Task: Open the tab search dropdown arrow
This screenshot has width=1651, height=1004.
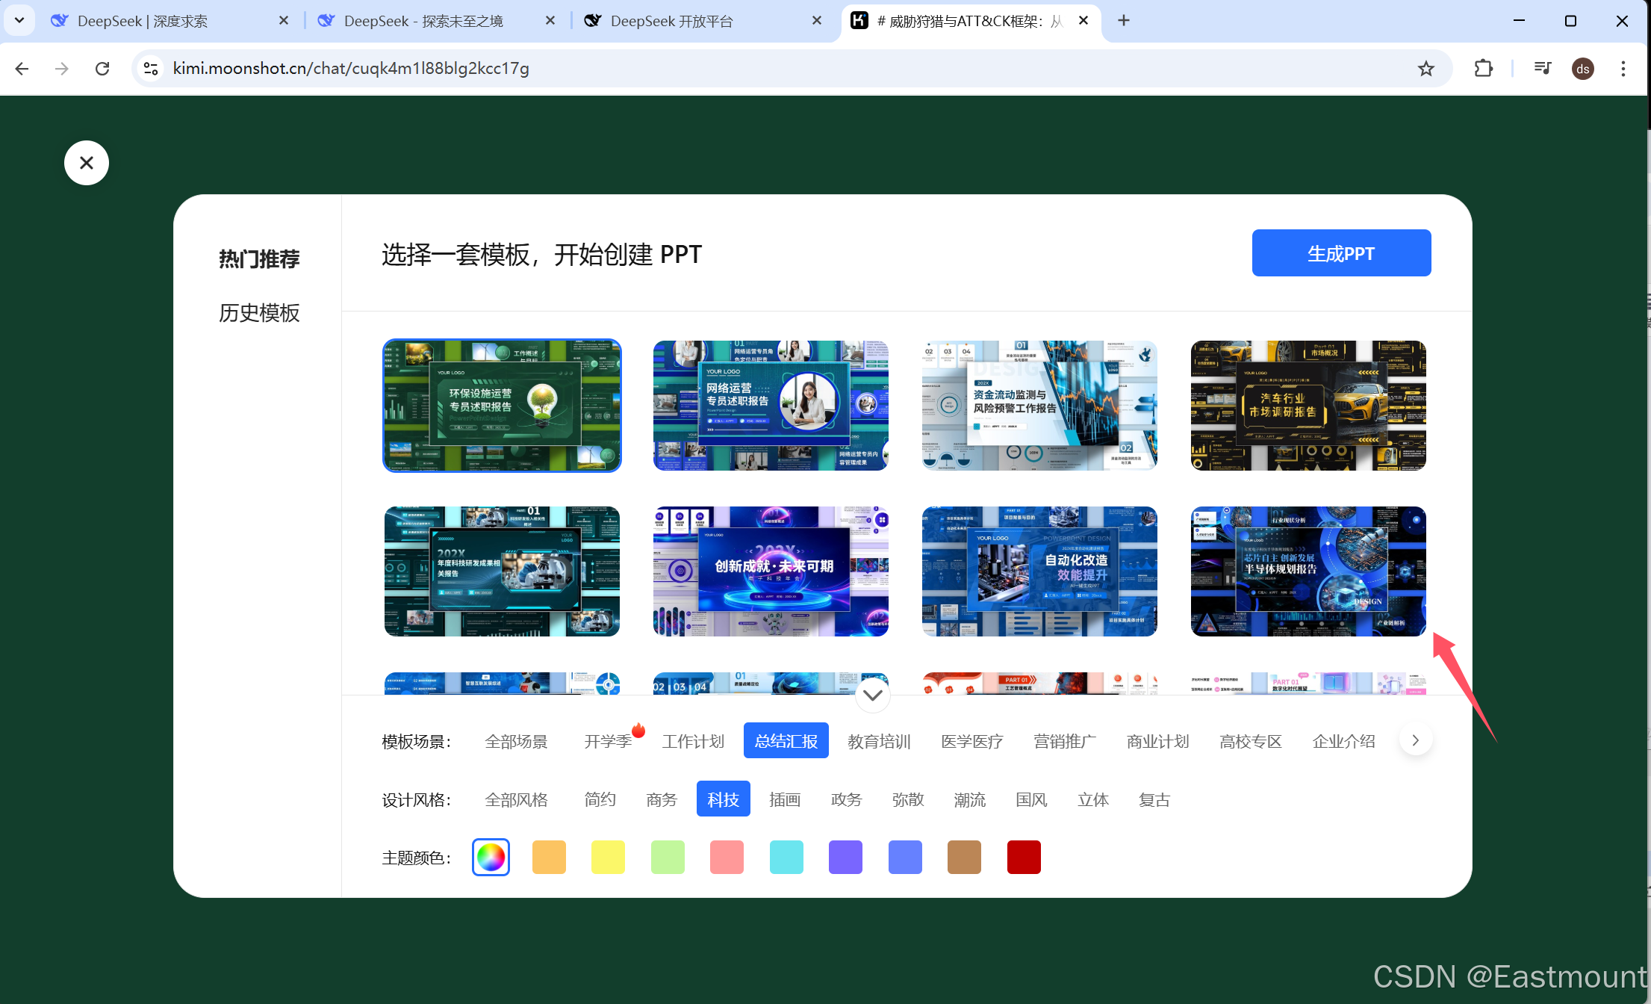Action: (19, 21)
